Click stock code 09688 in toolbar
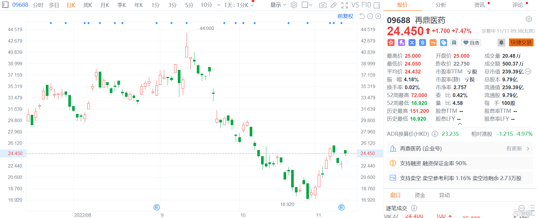The width and height of the screenshot is (537, 218). pyautogui.click(x=20, y=5)
